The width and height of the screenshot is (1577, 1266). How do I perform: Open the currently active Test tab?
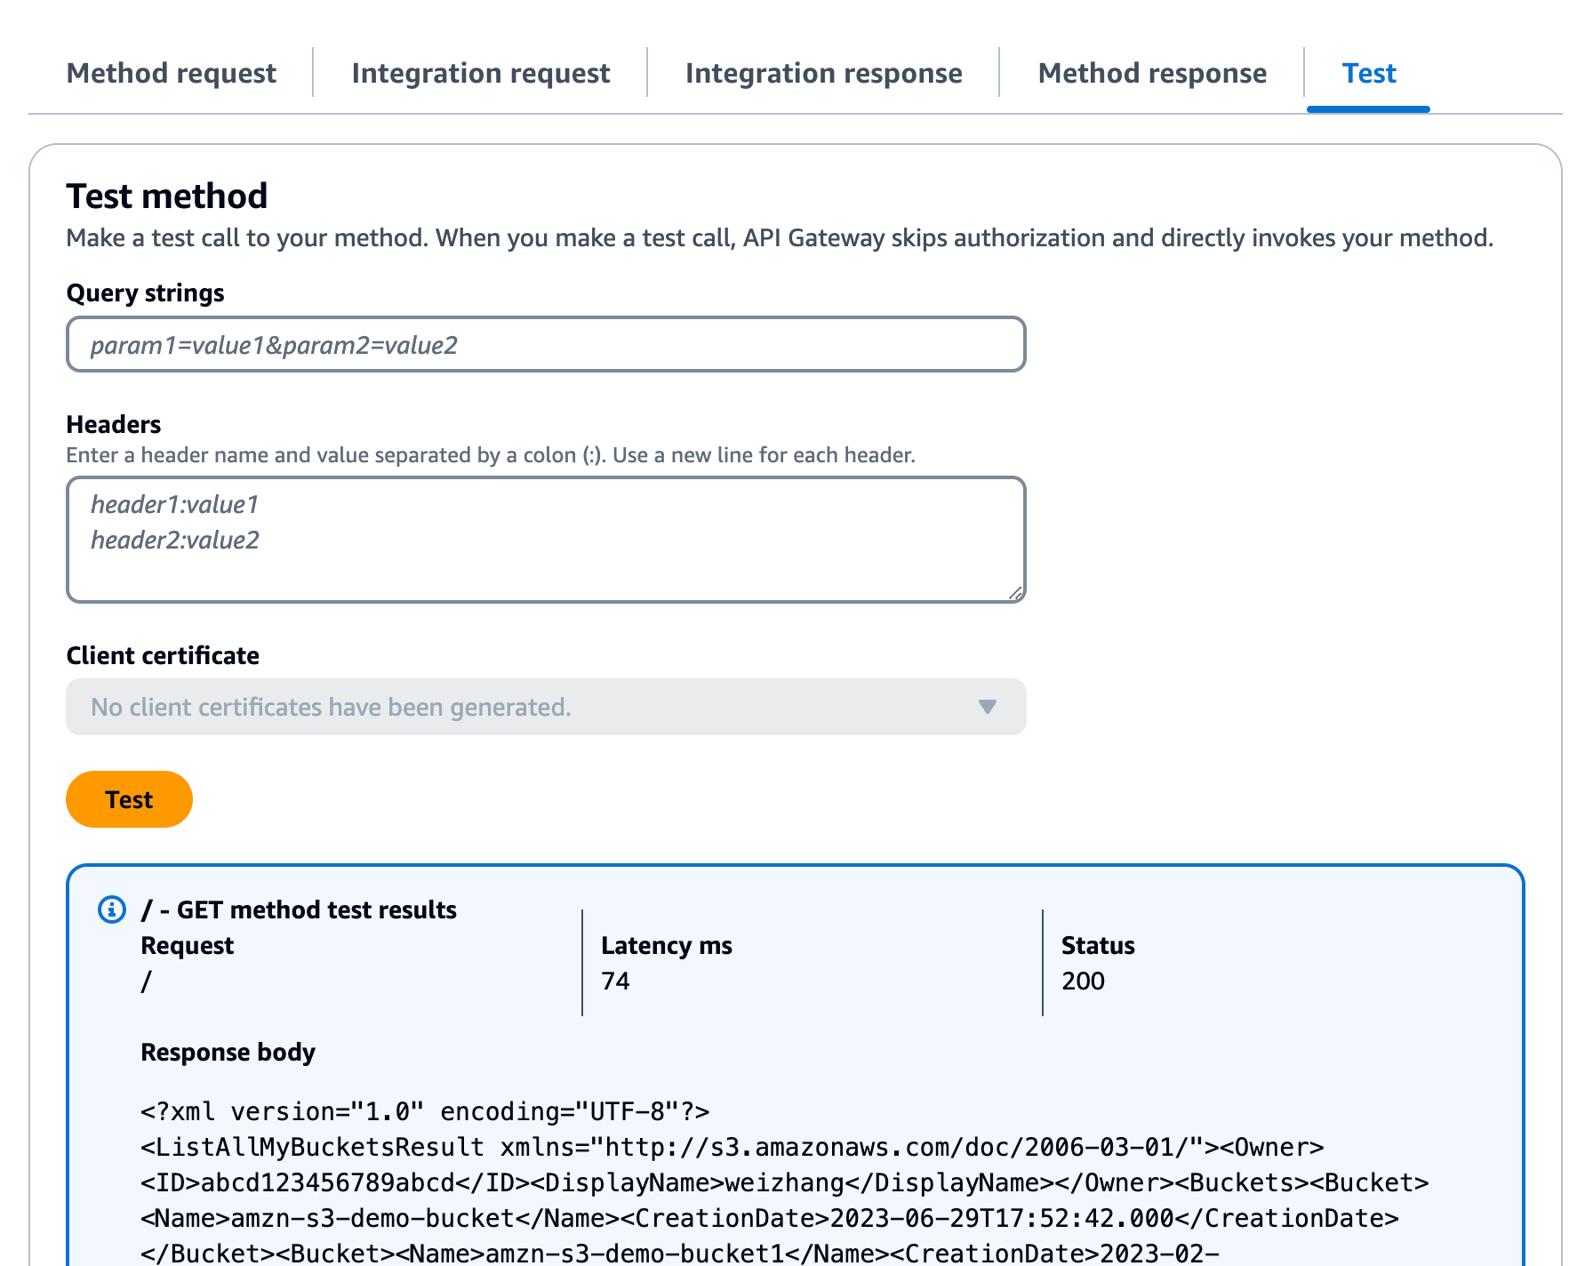point(1368,73)
